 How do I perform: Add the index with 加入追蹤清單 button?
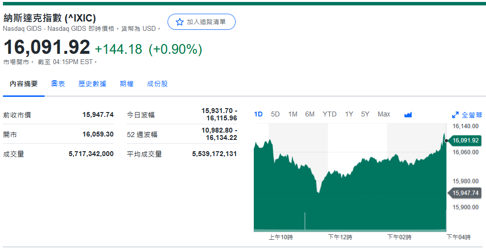[201, 22]
